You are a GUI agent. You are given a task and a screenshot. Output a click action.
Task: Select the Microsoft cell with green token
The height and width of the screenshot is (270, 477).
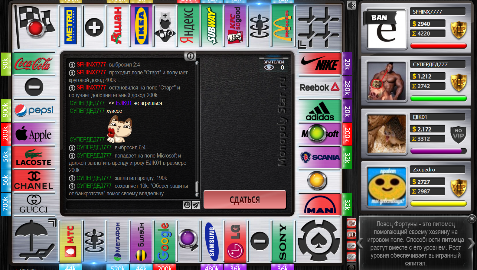pyautogui.click(x=320, y=134)
